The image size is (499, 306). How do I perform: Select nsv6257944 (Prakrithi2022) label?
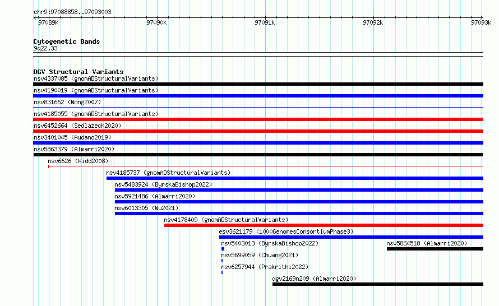265,267
